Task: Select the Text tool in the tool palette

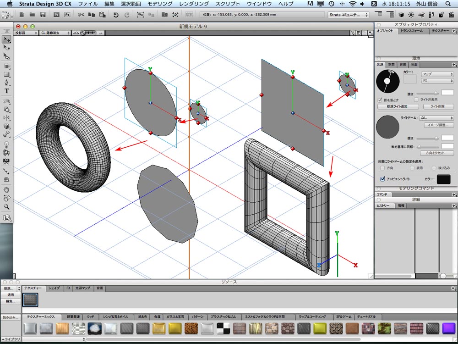Action: point(6,91)
